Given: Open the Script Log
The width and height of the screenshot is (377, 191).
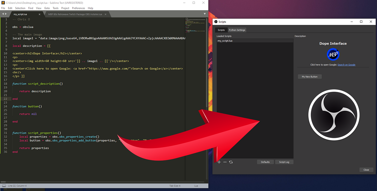Looking at the screenshot, I should (284, 162).
